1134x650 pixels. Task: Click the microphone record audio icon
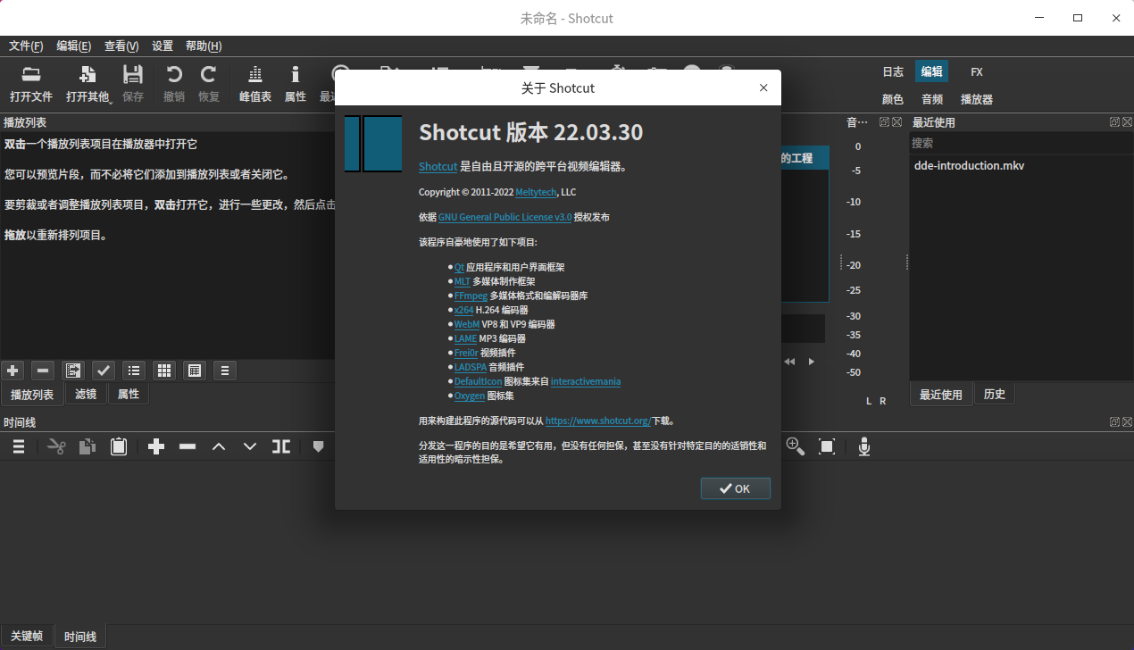pos(863,446)
